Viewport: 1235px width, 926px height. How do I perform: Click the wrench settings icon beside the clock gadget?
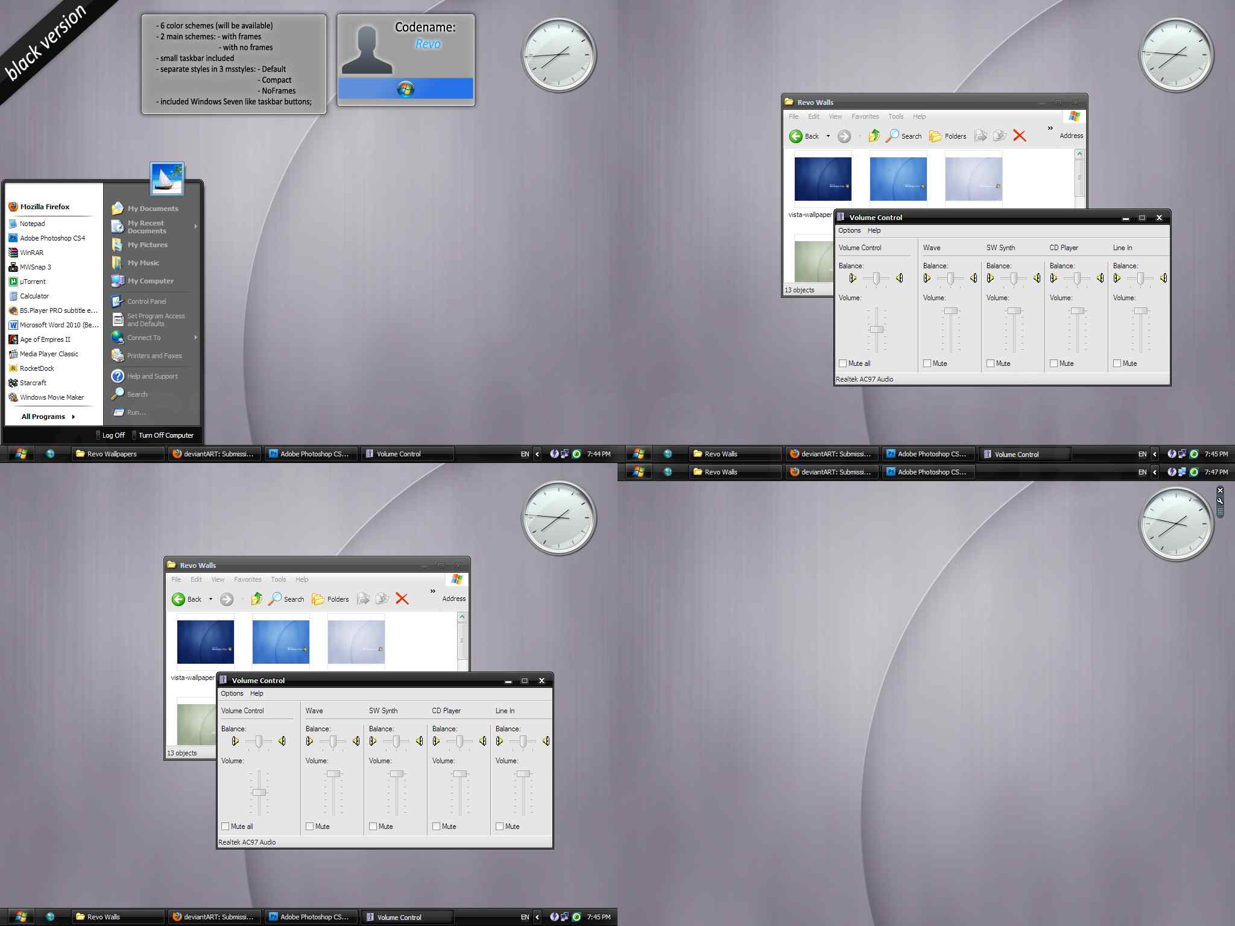1220,500
